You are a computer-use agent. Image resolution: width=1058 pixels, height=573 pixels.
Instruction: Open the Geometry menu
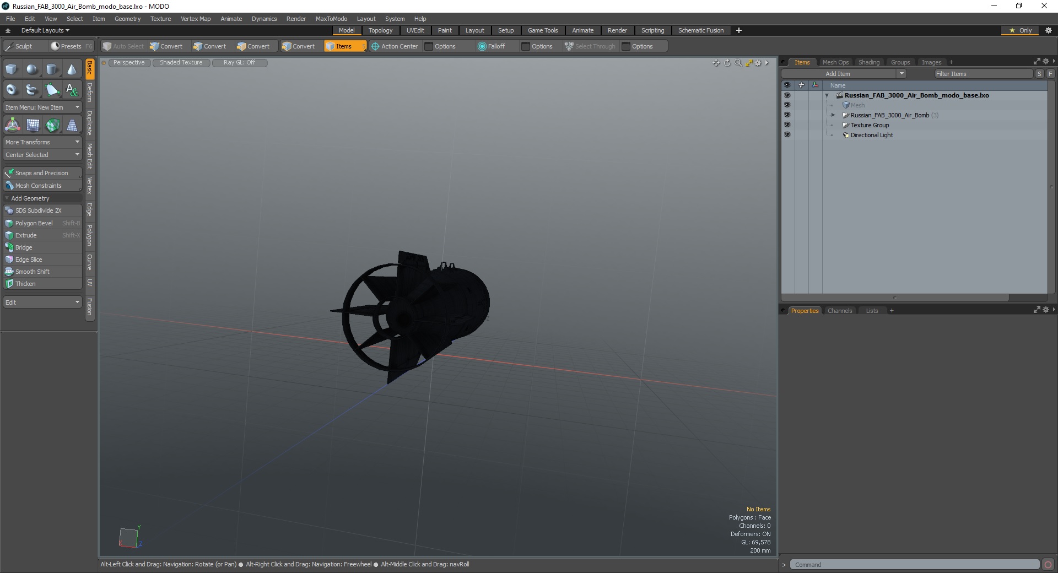pos(127,19)
